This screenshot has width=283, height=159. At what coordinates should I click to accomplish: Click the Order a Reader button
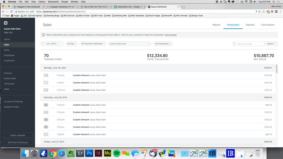[18, 135]
